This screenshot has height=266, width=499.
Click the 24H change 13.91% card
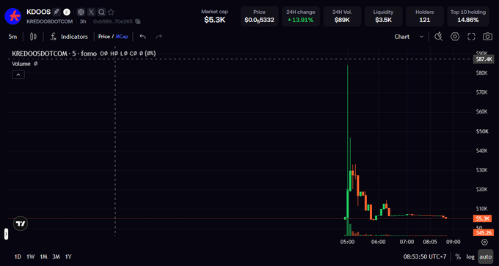[x=301, y=16]
